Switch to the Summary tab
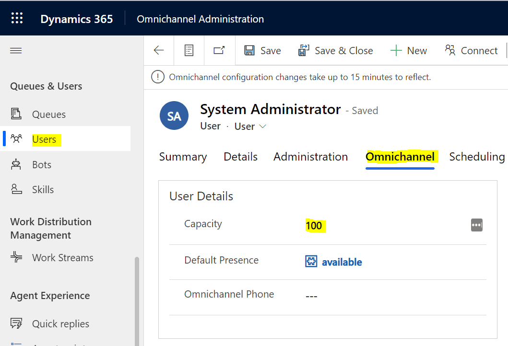This screenshot has width=508, height=346. point(183,157)
